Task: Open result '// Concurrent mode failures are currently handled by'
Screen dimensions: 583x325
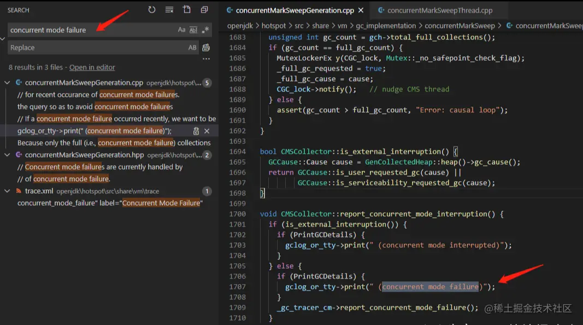Action: pos(100,167)
